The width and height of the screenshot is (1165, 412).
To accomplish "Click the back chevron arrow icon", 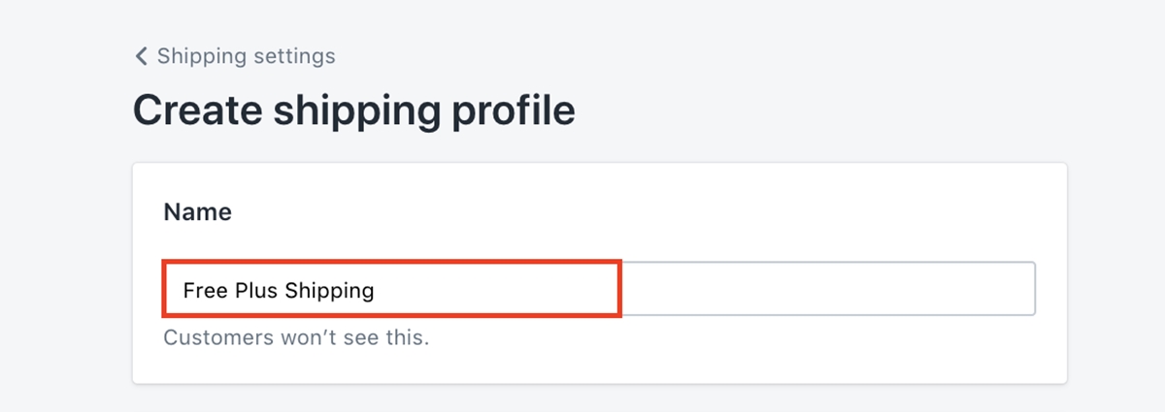I will pyautogui.click(x=142, y=56).
